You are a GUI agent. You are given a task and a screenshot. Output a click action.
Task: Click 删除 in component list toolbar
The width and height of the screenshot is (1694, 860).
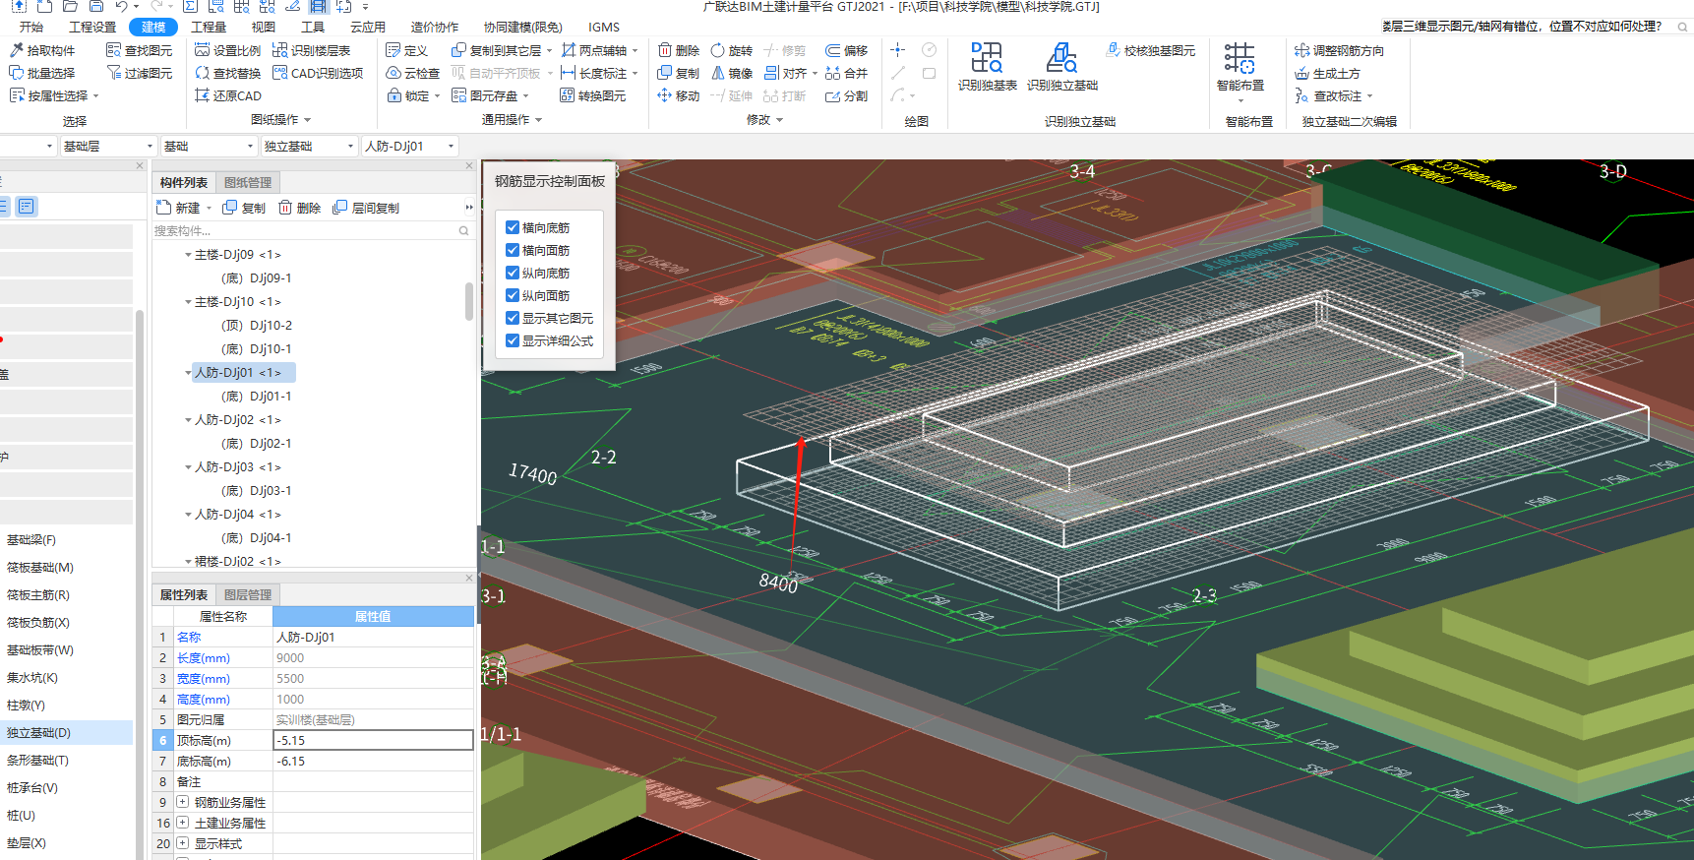[x=299, y=208]
